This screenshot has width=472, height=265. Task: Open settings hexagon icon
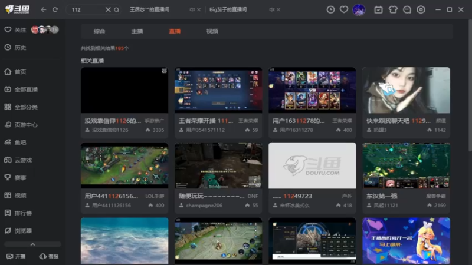(421, 9)
